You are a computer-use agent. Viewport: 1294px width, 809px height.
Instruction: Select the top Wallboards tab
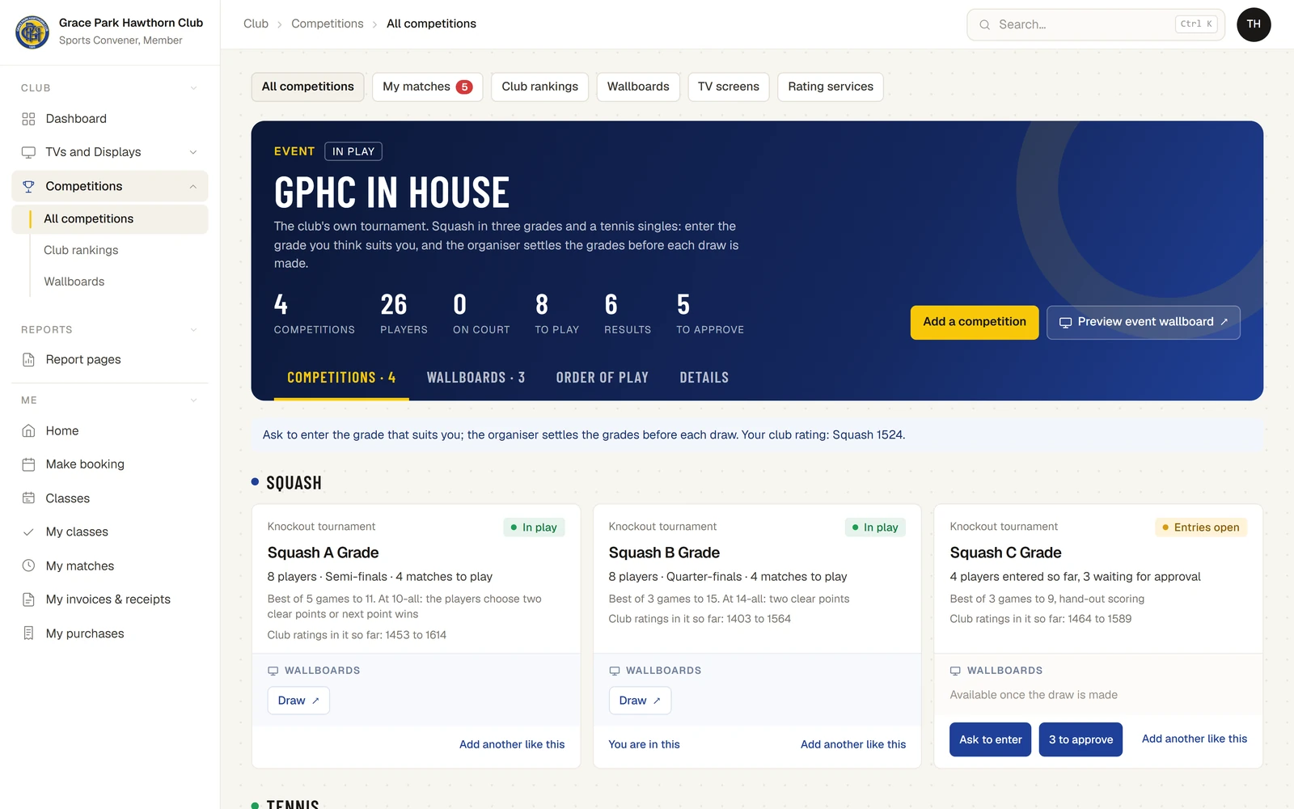638,87
